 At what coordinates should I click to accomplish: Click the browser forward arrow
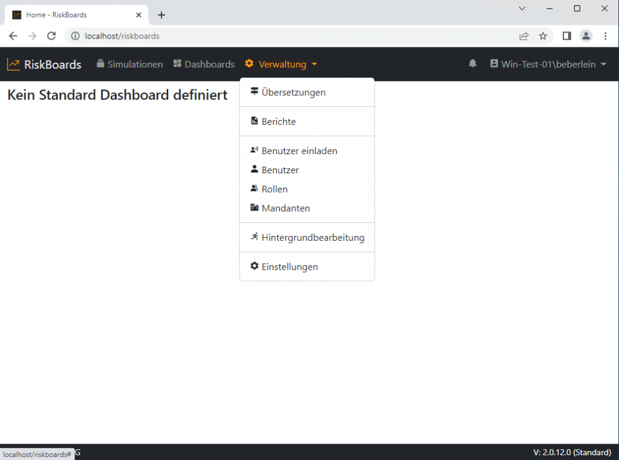(32, 36)
